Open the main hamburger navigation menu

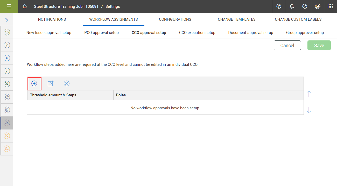click(9, 6)
